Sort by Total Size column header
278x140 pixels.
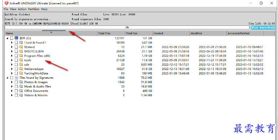[139, 33]
